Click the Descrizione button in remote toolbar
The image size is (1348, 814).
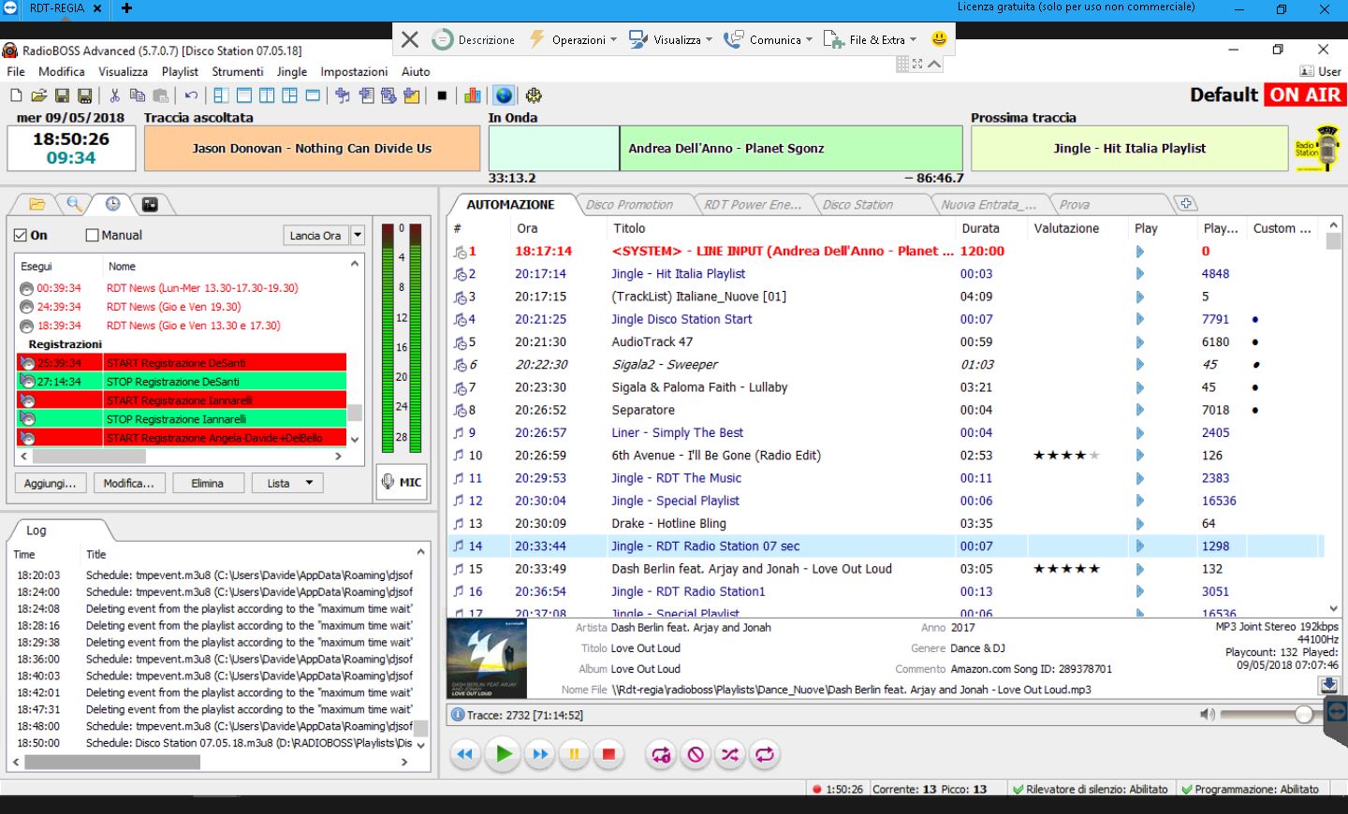point(475,39)
